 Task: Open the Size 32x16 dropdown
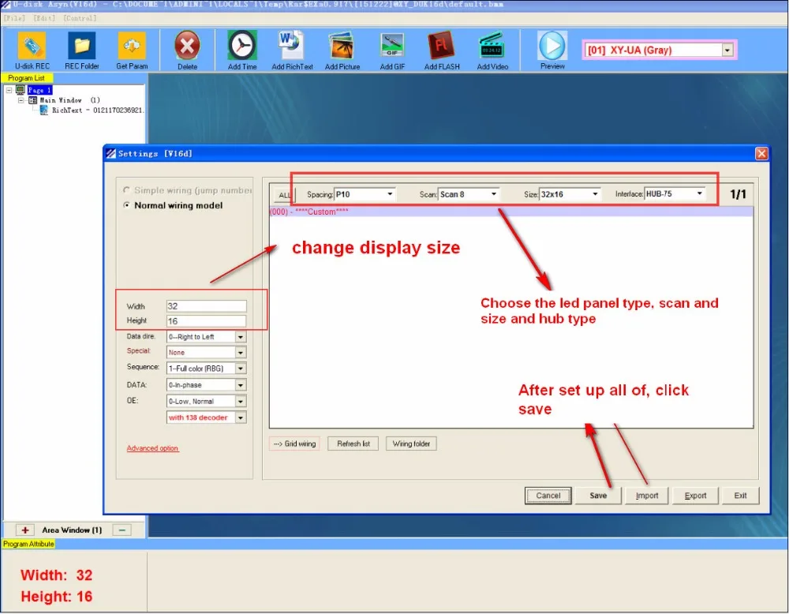click(595, 194)
